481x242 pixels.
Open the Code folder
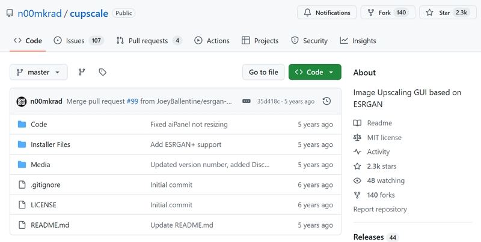pyautogui.click(x=39, y=125)
